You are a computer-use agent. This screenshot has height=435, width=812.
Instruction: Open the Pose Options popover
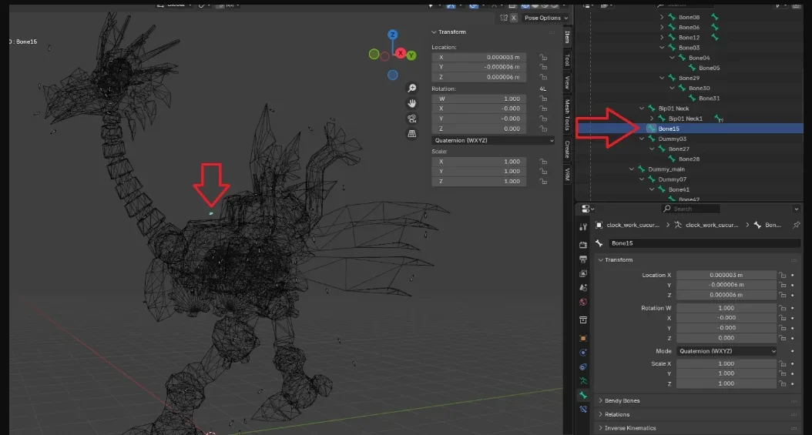click(545, 18)
